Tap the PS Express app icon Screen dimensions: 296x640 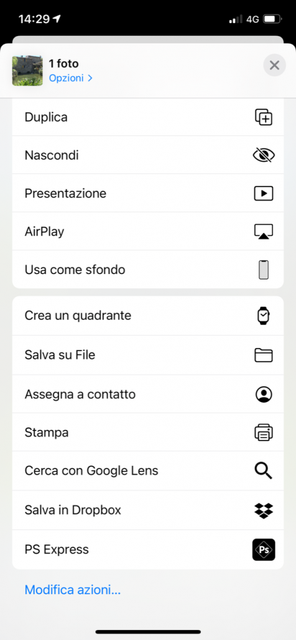click(263, 549)
